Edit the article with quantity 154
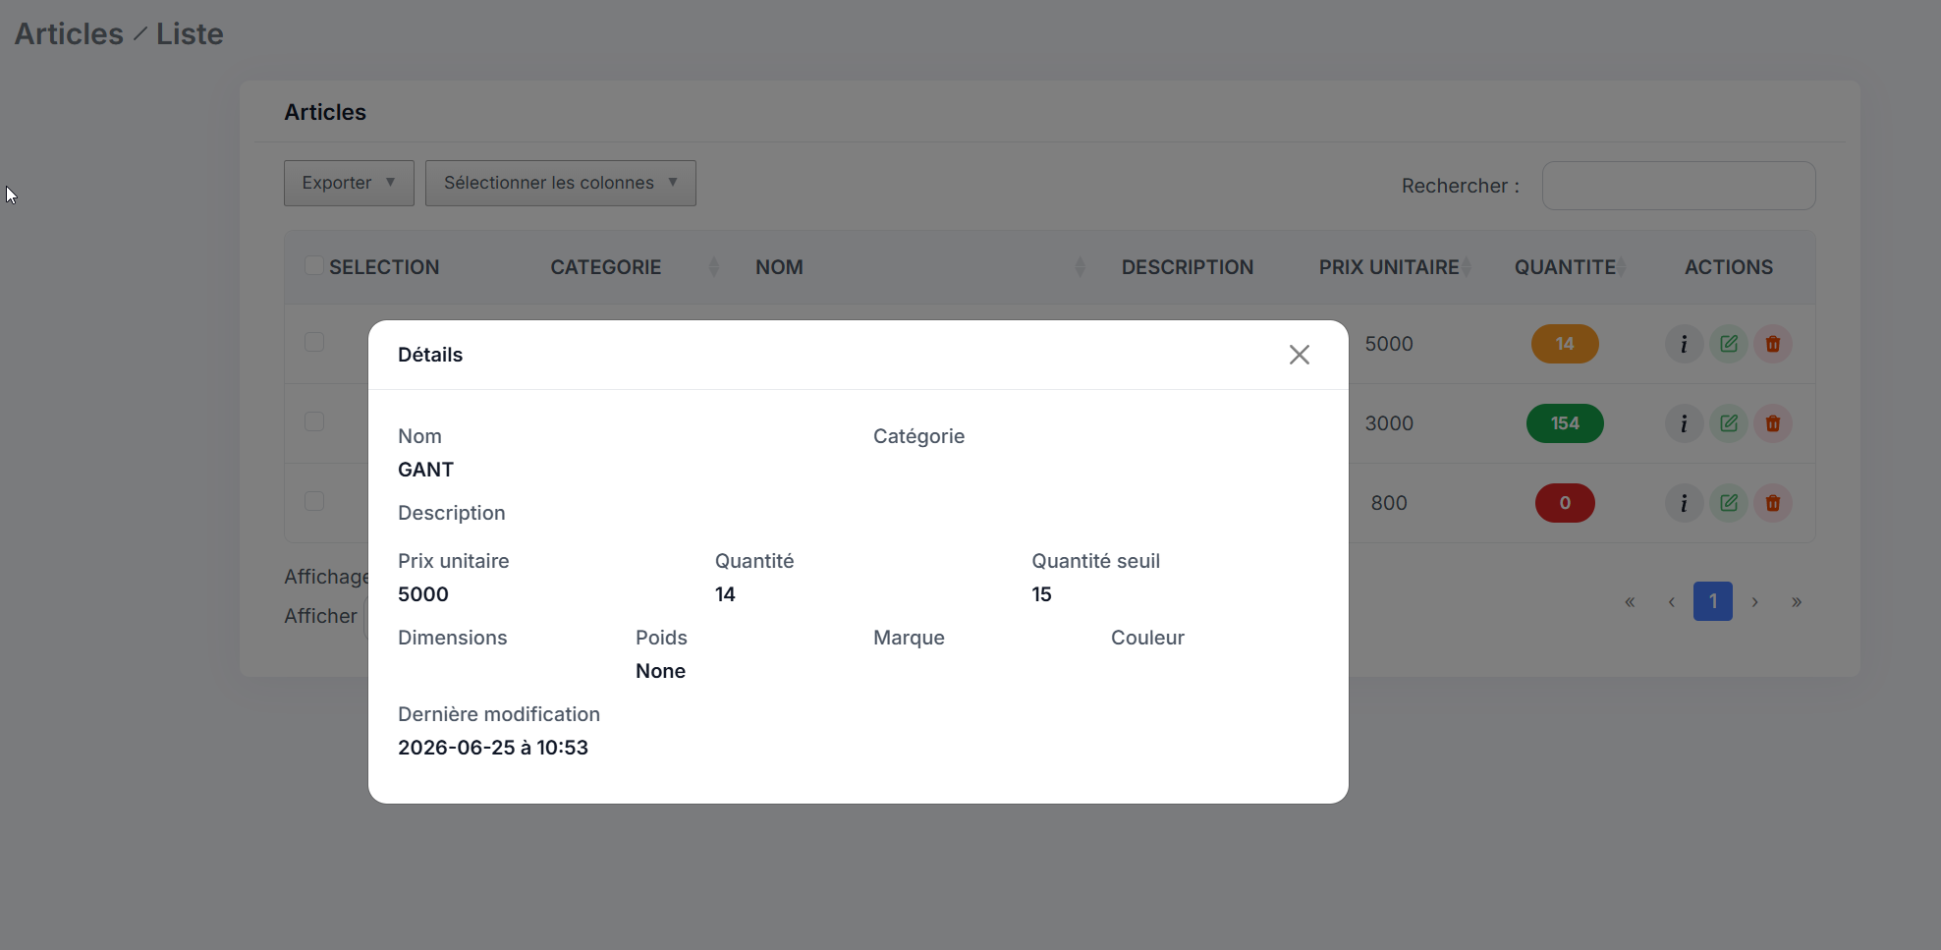Screen dimensions: 1941x950 tap(1728, 423)
